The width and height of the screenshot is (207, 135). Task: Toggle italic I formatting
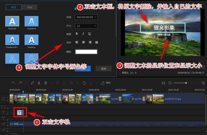(83, 34)
